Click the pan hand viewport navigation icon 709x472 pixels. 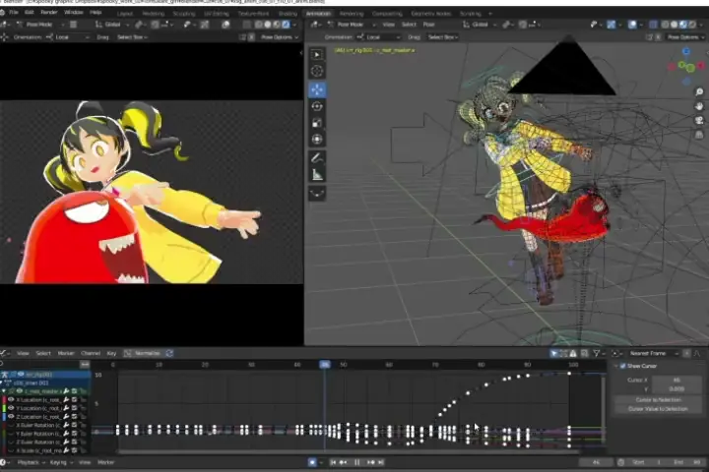tap(699, 106)
